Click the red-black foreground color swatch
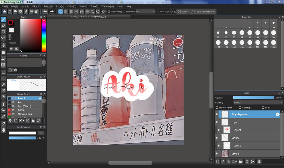This screenshot has width=284, height=168. pyautogui.click(x=11, y=23)
